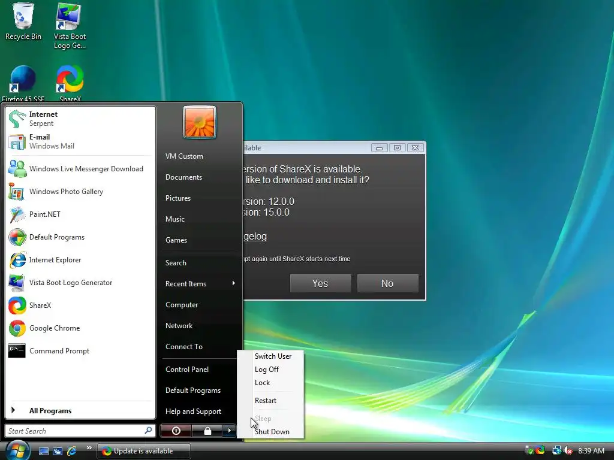Click the Safely Remove Hardware tray icon

pyautogui.click(x=529, y=450)
